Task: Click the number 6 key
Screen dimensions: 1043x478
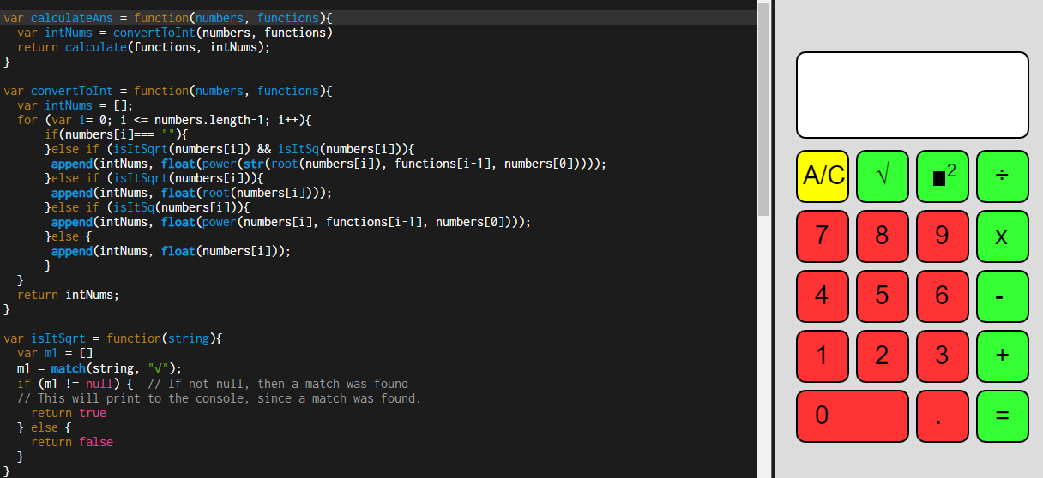Action: click(943, 296)
